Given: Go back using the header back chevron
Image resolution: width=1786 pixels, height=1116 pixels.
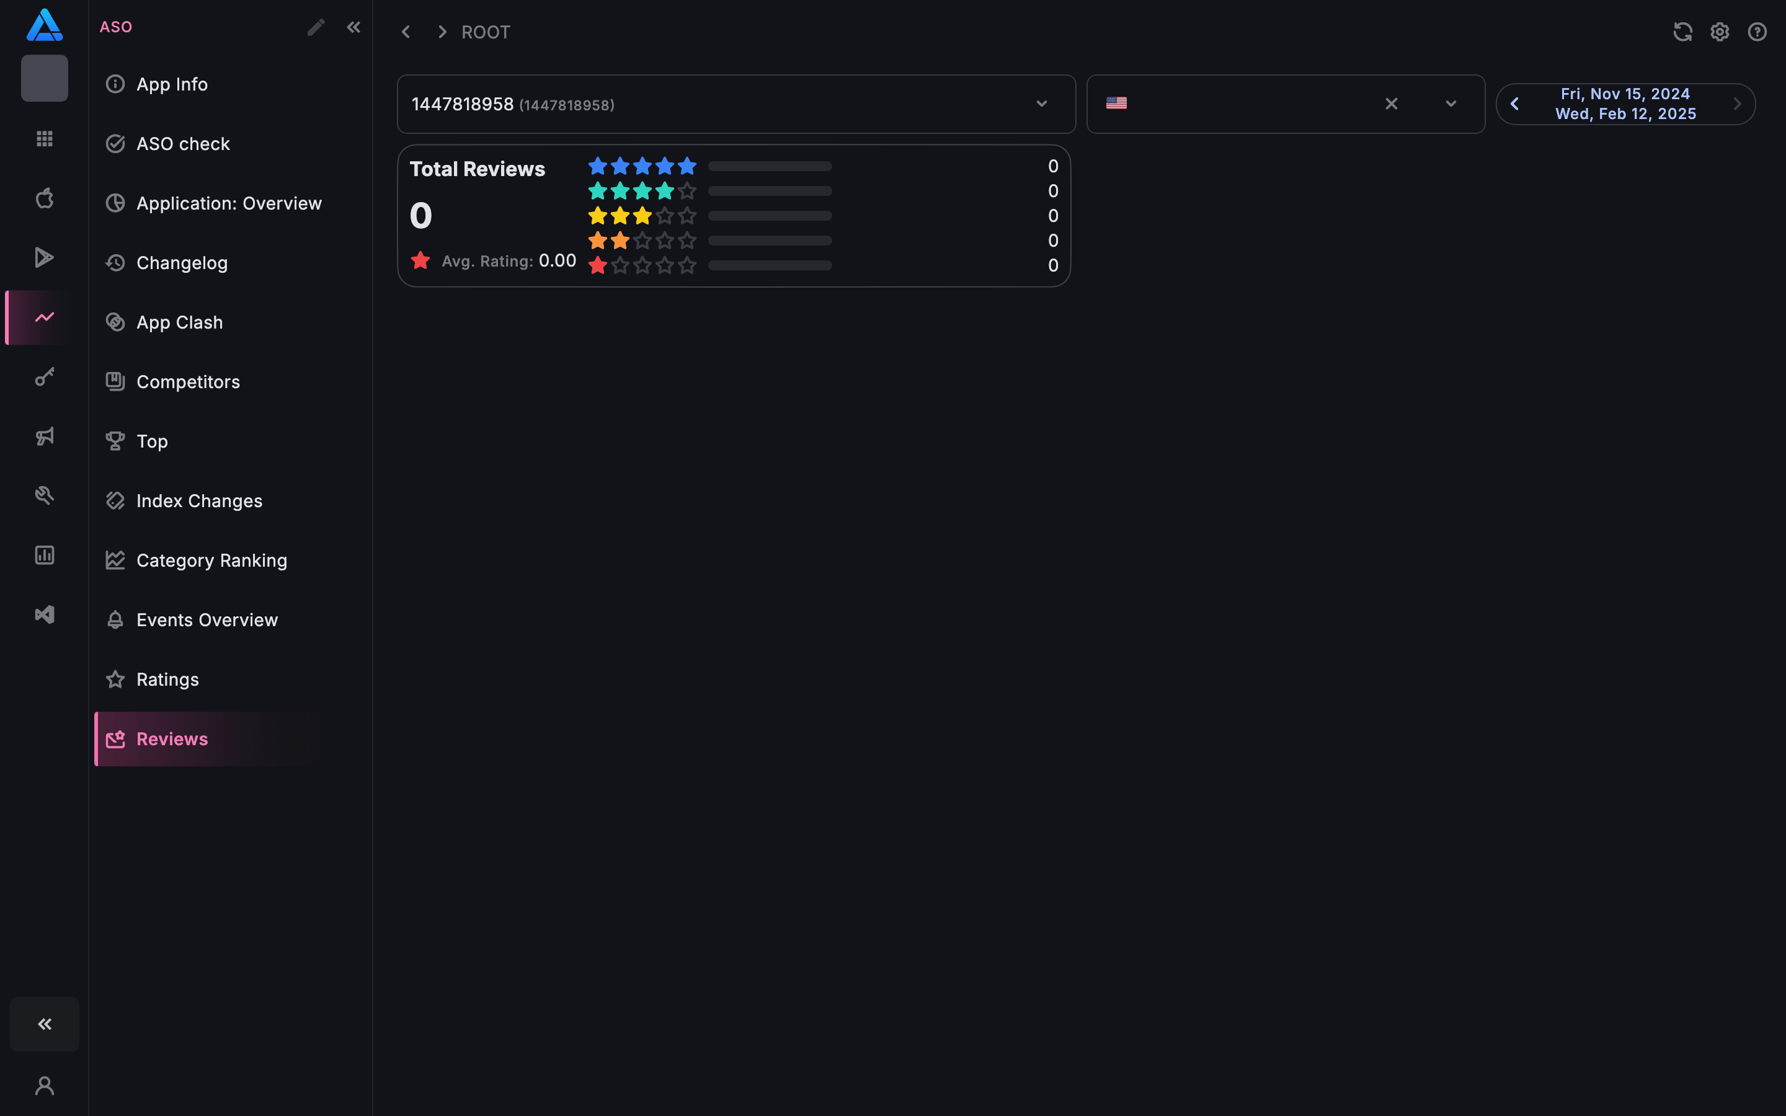Looking at the screenshot, I should point(406,32).
